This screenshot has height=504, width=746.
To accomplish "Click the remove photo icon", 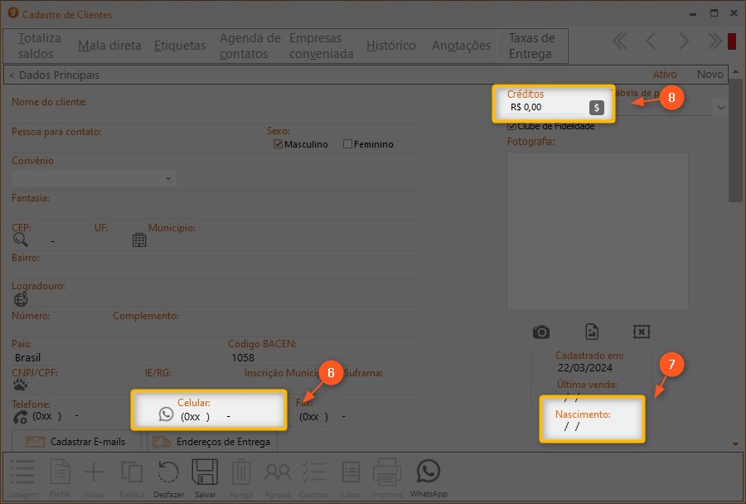I will (641, 332).
